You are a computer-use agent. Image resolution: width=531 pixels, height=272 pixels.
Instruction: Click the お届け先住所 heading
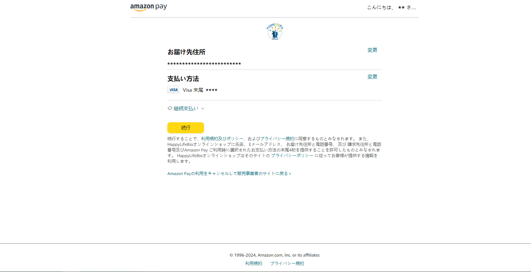coord(186,52)
